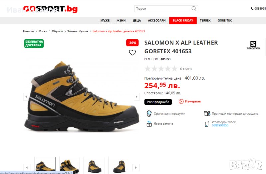Image resolution: width=266 pixels, height=174 pixels.
Task: Rate the product with fifth star
Action: (x=174, y=69)
